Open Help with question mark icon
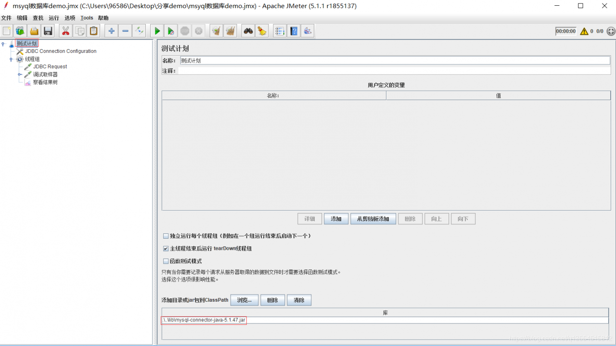This screenshot has width=616, height=346. point(294,31)
